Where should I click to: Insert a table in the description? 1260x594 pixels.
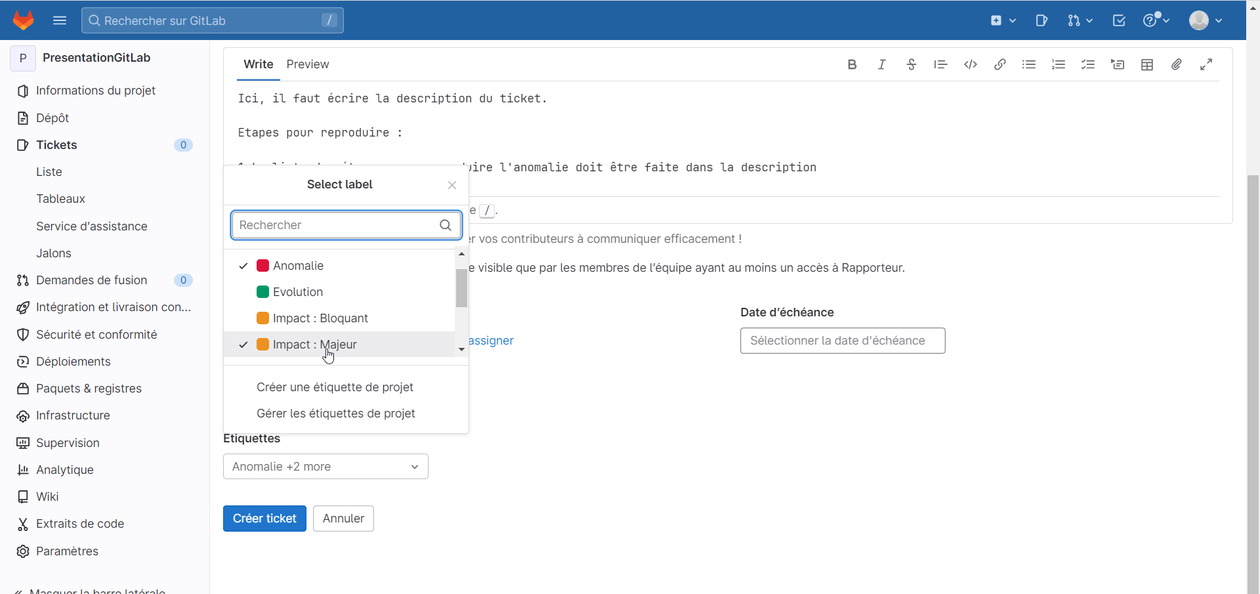pos(1146,64)
